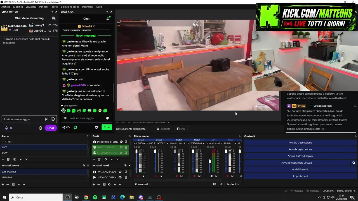Move the selected scene up in Scene panel
The height and width of the screenshot is (201, 358).
click(21, 159)
